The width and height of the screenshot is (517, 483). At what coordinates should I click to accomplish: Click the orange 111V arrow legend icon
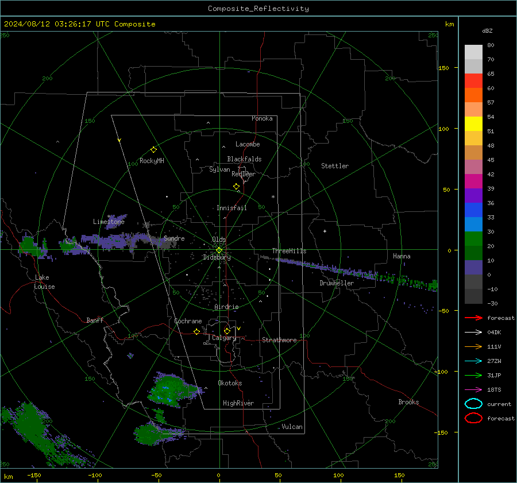point(473,346)
